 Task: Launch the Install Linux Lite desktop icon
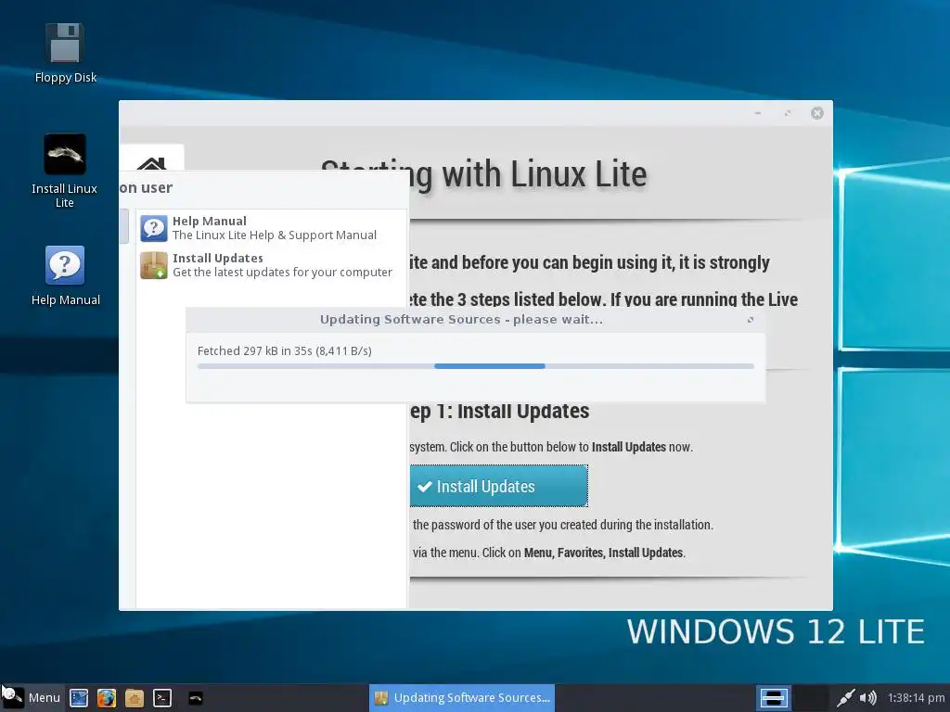(x=65, y=171)
